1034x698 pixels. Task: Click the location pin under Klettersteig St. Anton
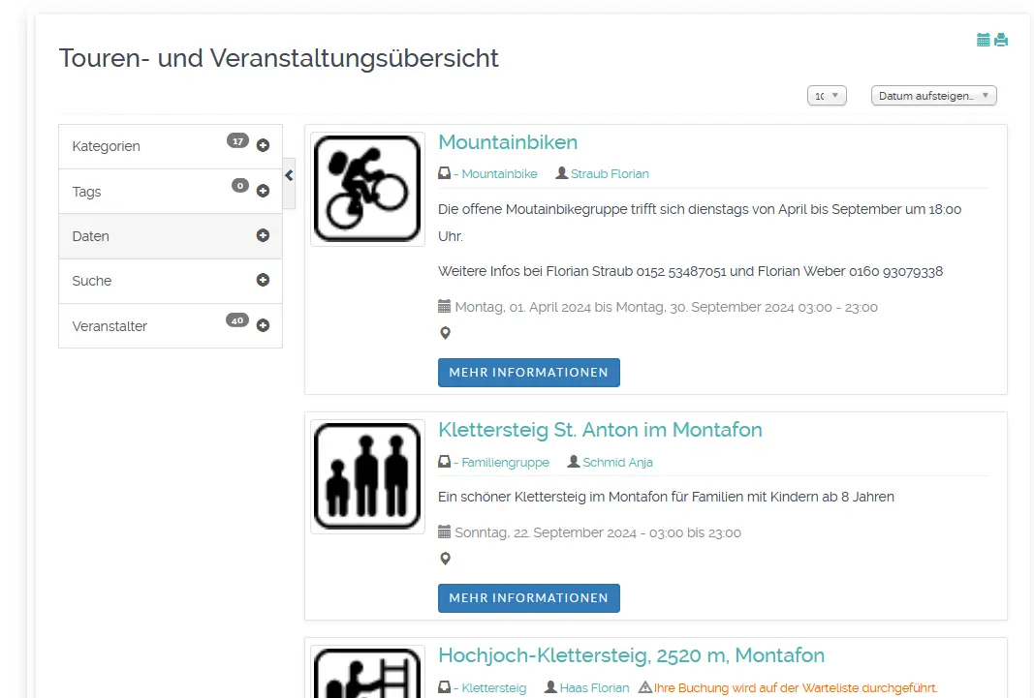tap(446, 559)
